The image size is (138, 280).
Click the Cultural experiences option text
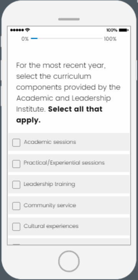51,226
